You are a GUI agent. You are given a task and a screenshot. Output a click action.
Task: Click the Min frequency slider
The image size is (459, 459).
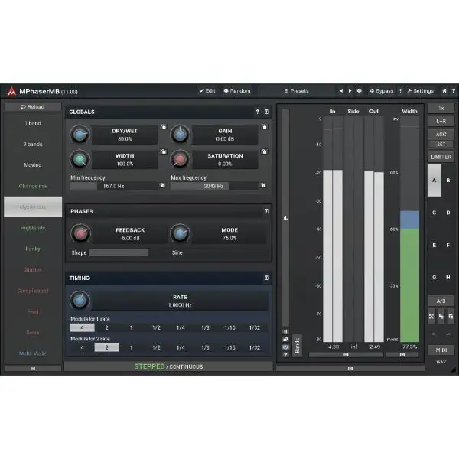[113, 186]
